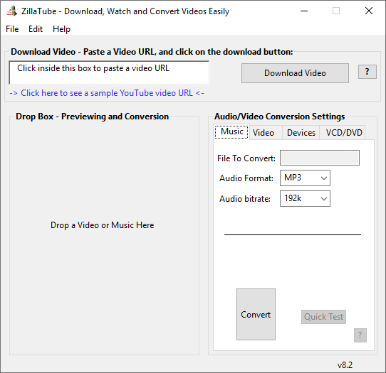This screenshot has height=373, width=386.
Task: Switch to the Music tab
Action: click(231, 131)
